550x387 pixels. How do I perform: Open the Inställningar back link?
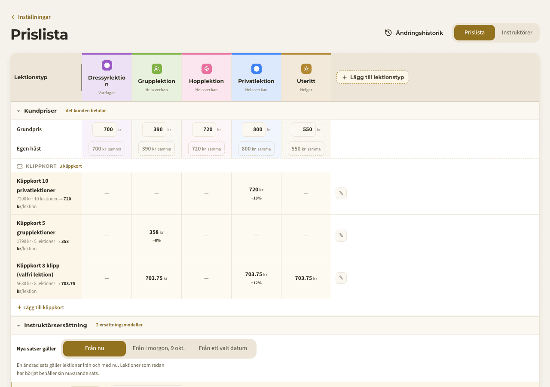click(x=31, y=17)
